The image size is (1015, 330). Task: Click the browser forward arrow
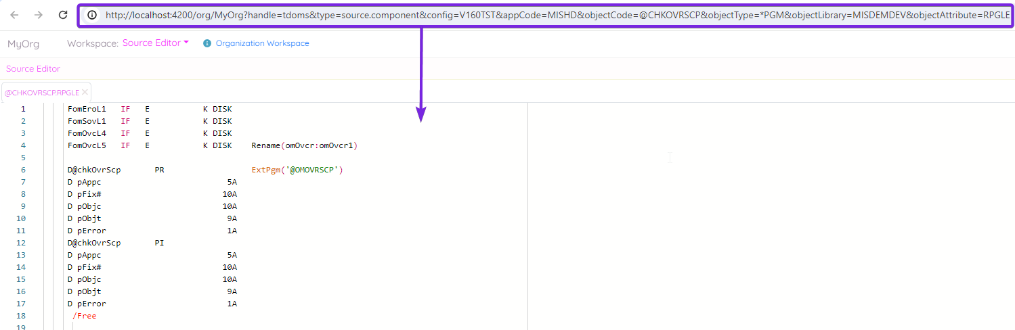point(39,15)
